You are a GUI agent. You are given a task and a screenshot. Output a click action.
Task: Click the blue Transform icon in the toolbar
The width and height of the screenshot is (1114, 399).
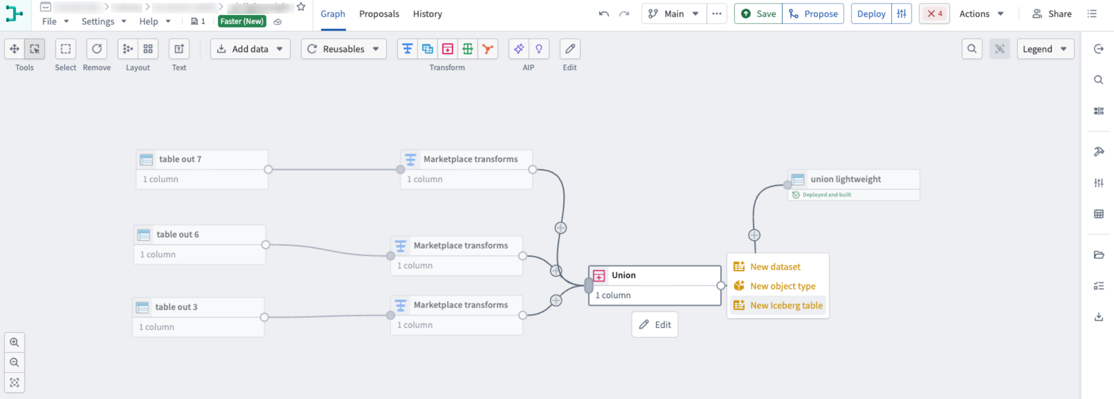tap(407, 49)
